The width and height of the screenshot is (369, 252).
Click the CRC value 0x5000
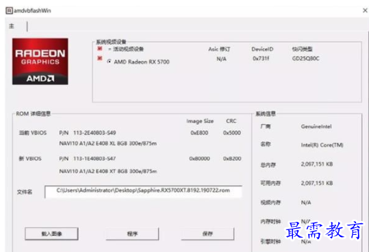(232, 133)
